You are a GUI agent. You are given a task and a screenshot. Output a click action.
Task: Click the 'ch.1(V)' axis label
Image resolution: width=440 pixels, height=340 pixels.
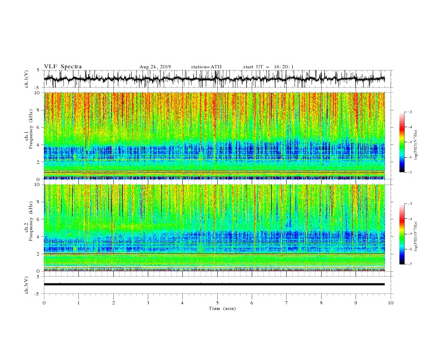[27, 79]
